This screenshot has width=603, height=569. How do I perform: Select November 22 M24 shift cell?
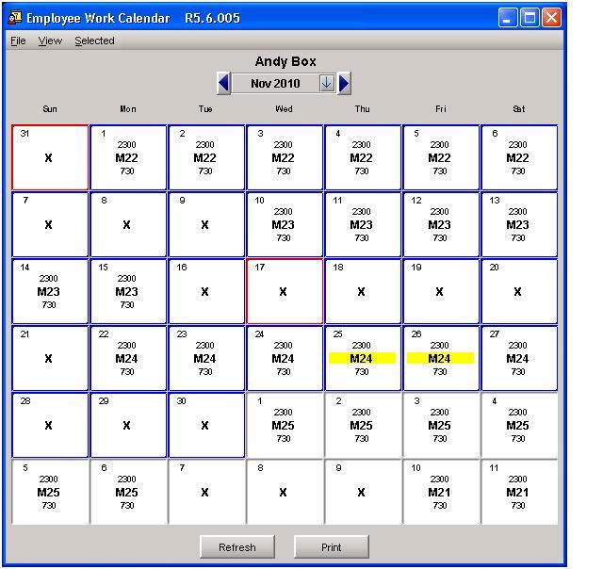[x=128, y=358]
